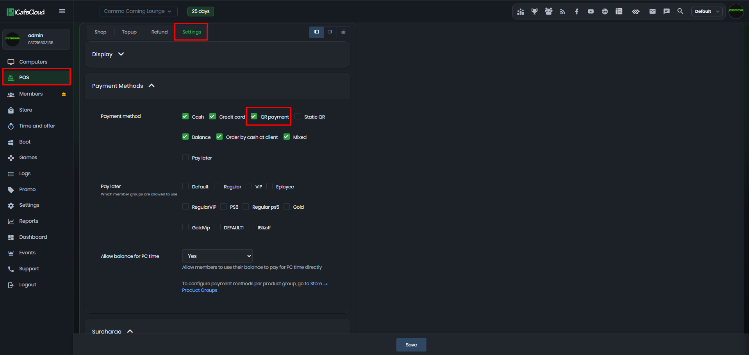
Task: Switch to the Refund tab
Action: pos(159,32)
